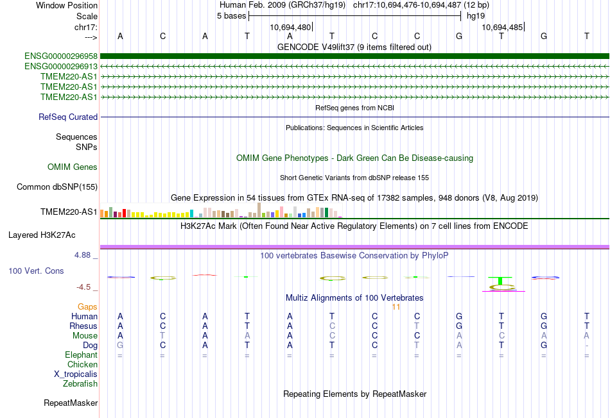Open the H3K27Ac Mark ENCODE track title
610x418 pixels.
354,226
